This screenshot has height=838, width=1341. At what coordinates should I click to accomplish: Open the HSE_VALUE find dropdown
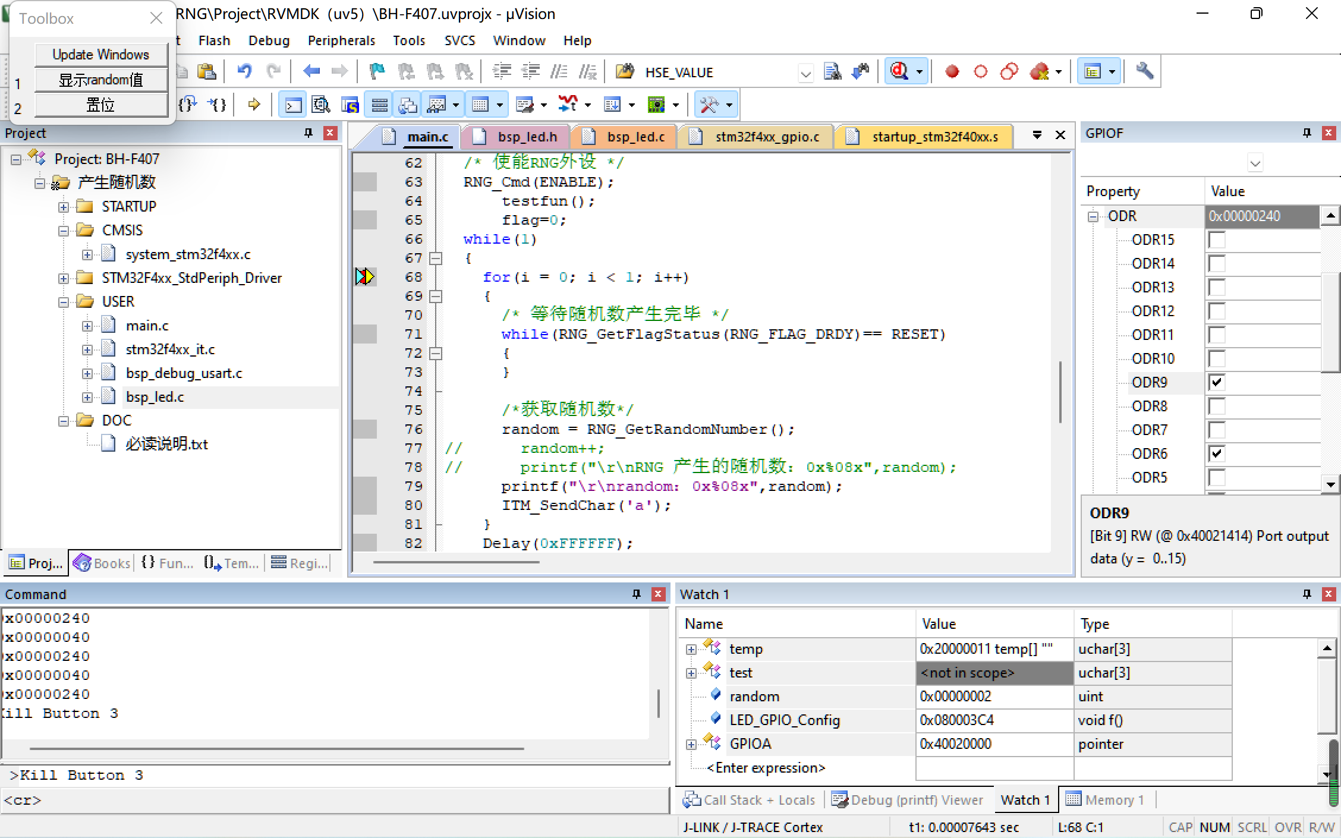click(x=805, y=73)
